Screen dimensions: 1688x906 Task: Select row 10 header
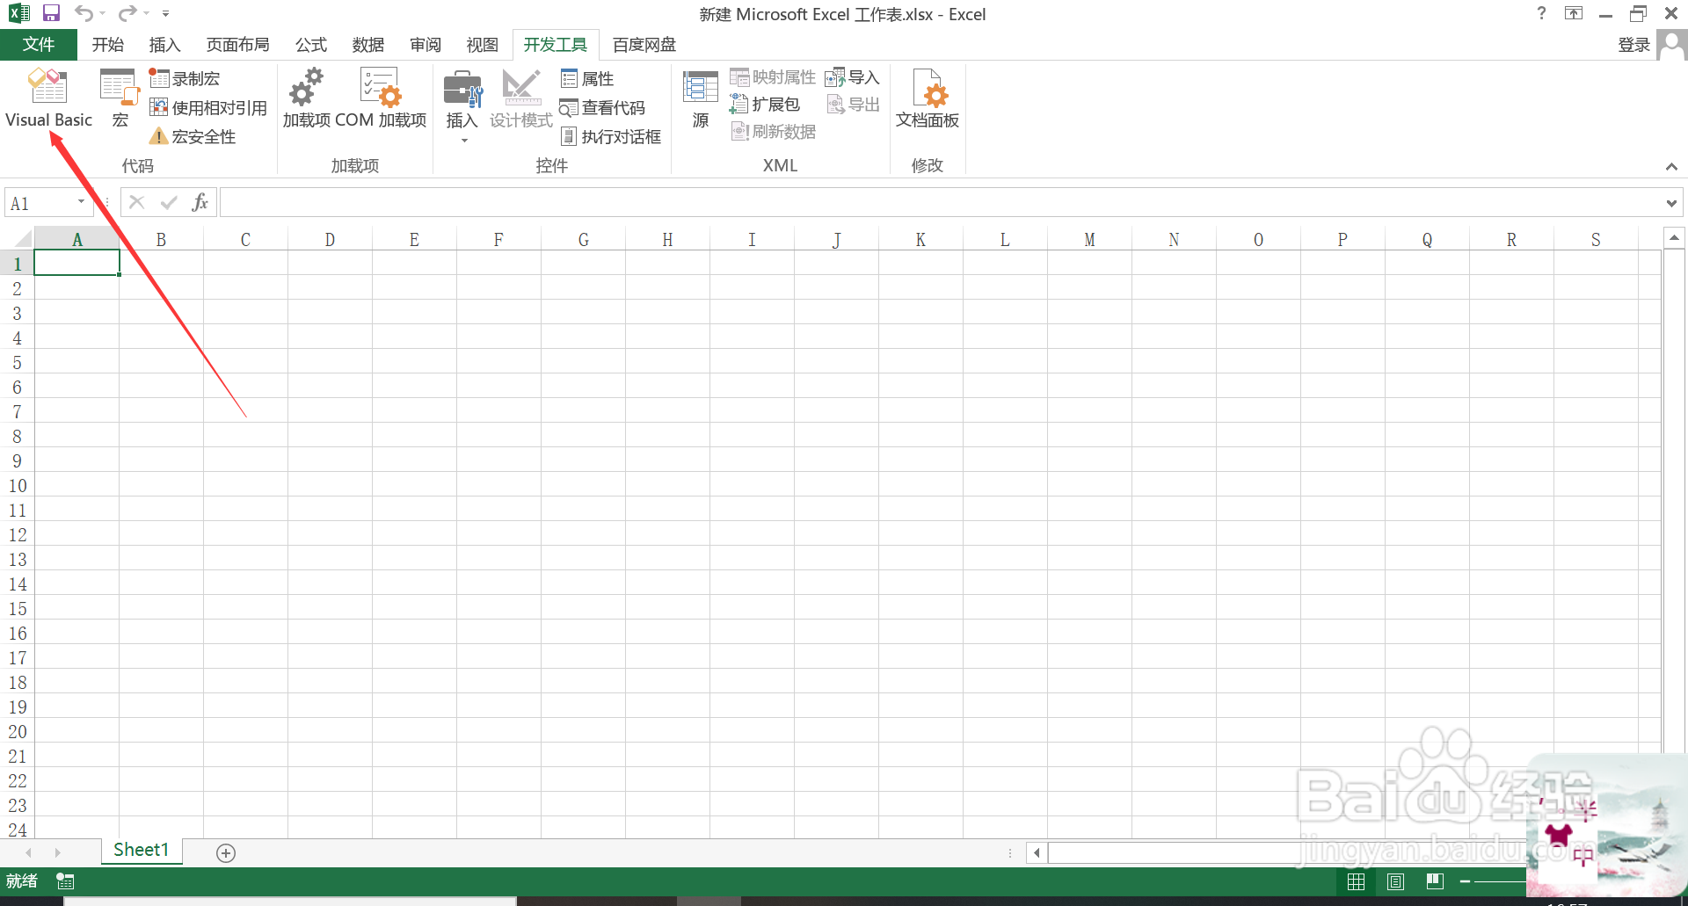point(18,486)
